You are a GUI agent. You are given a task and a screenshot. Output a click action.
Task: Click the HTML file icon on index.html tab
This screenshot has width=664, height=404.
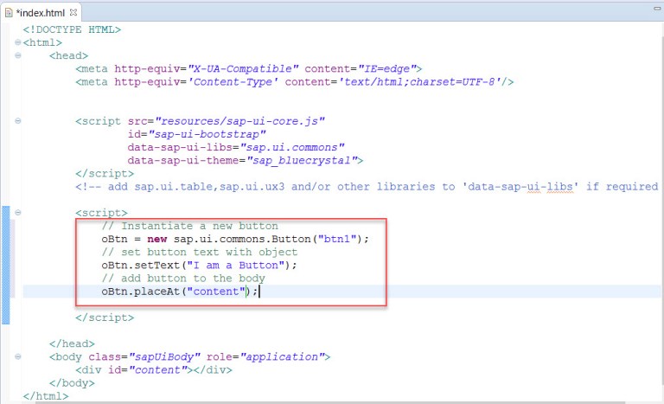9,13
